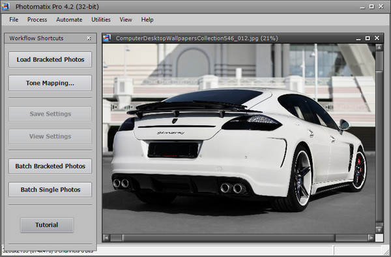Open the View menu
Screen dimensions: 391x257
[x=126, y=20]
